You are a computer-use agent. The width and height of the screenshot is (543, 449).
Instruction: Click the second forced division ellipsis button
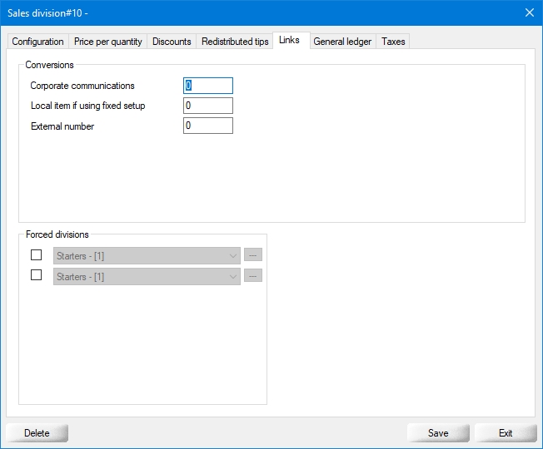click(253, 276)
